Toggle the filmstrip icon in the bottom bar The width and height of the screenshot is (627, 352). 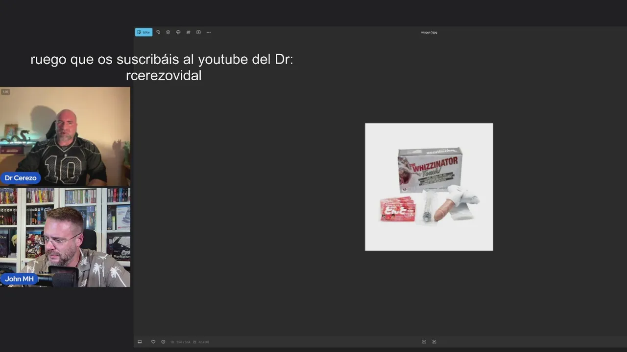point(140,342)
